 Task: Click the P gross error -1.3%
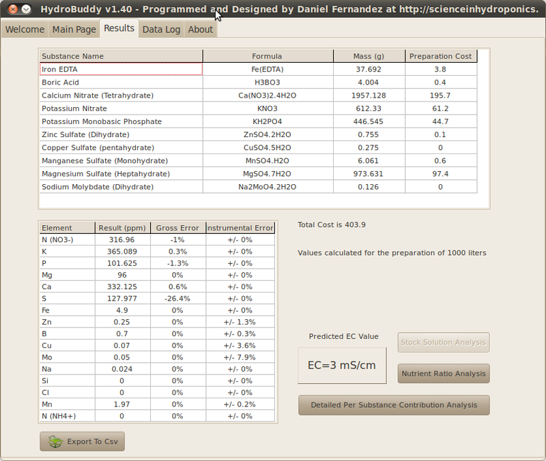[x=178, y=263]
